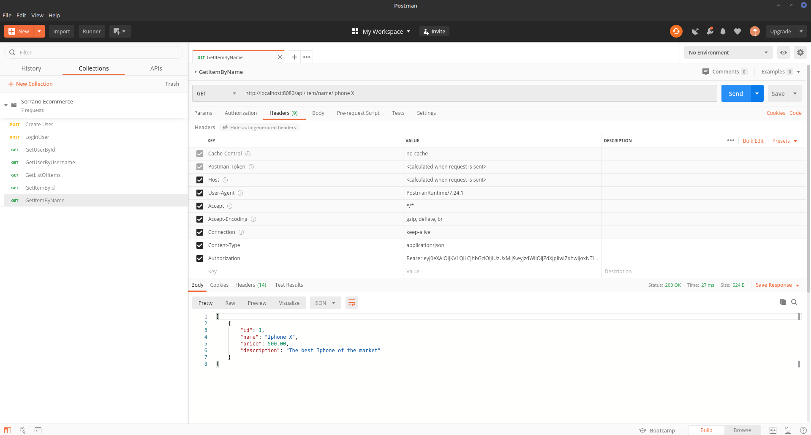Open manage environments gear icon
Image resolution: width=811 pixels, height=435 pixels.
[x=800, y=52]
